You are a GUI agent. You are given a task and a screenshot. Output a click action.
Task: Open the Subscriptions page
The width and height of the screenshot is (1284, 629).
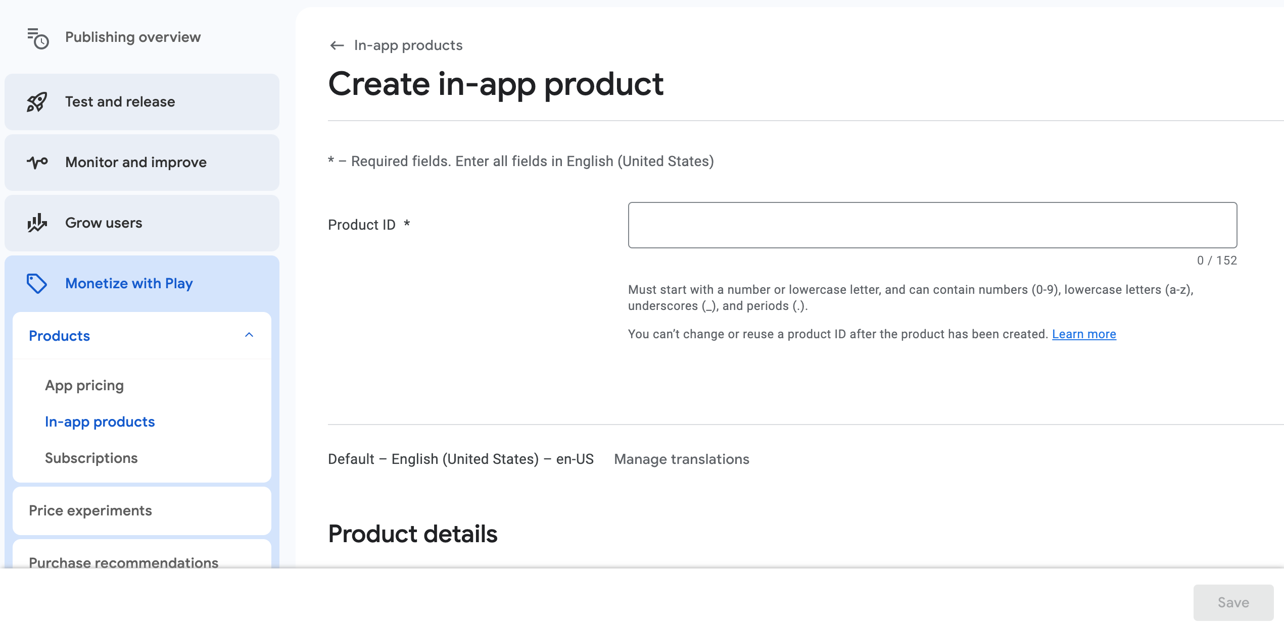(x=91, y=458)
